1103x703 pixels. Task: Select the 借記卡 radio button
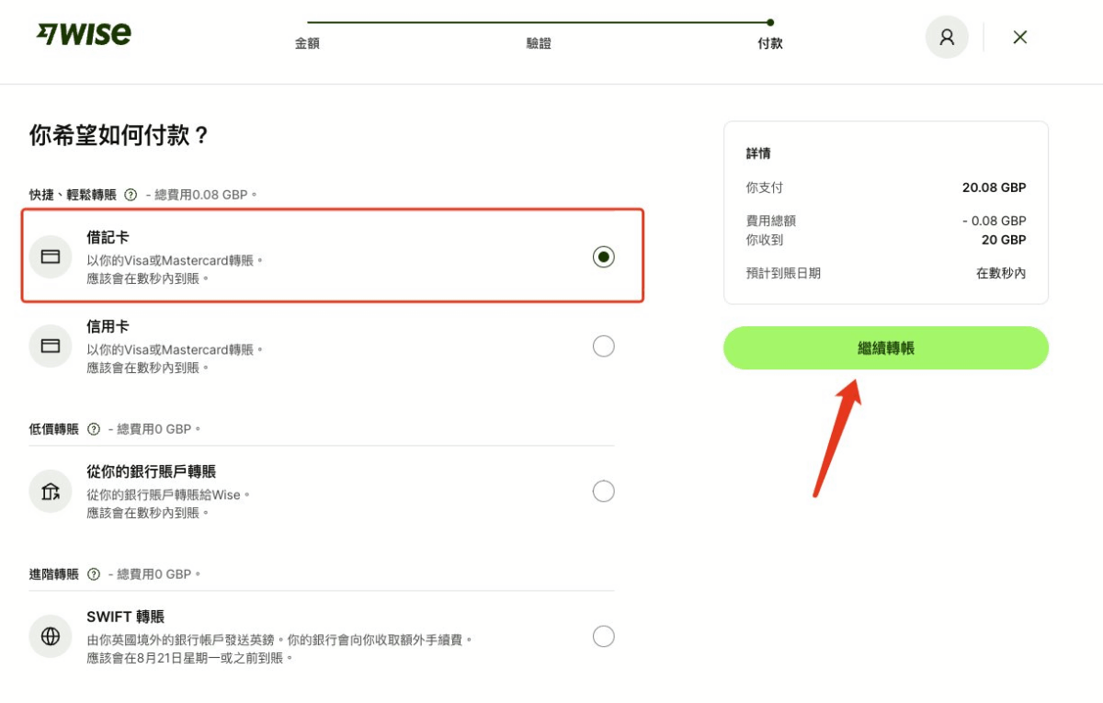click(x=603, y=256)
